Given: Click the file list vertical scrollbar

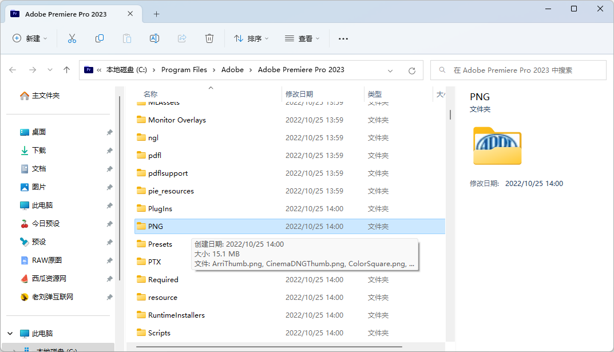Looking at the screenshot, I should coord(450,114).
